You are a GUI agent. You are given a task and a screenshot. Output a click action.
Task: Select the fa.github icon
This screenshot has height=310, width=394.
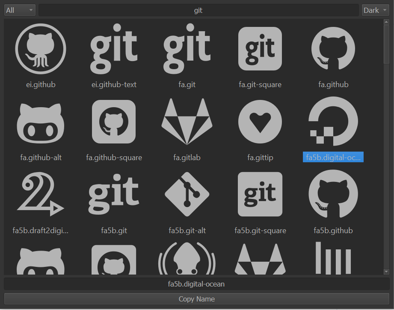[333, 48]
